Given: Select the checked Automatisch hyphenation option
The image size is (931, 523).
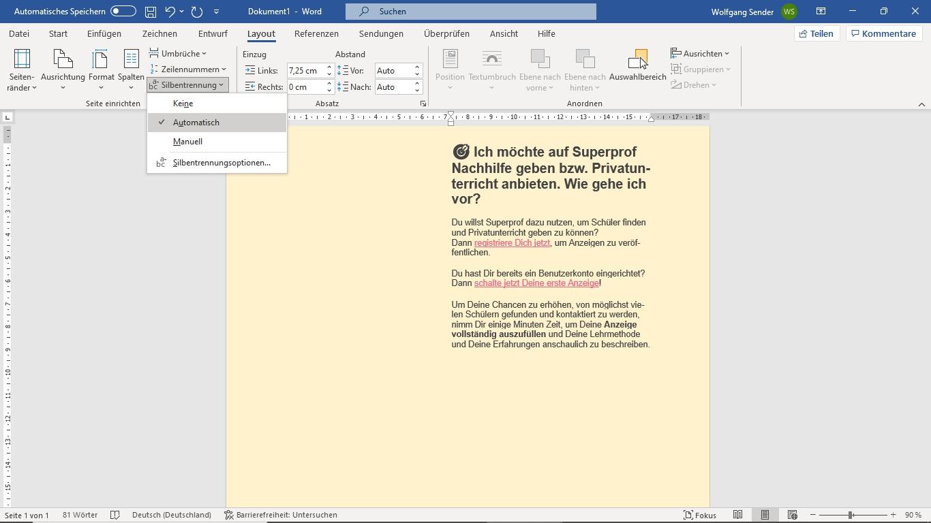Looking at the screenshot, I should tap(217, 123).
